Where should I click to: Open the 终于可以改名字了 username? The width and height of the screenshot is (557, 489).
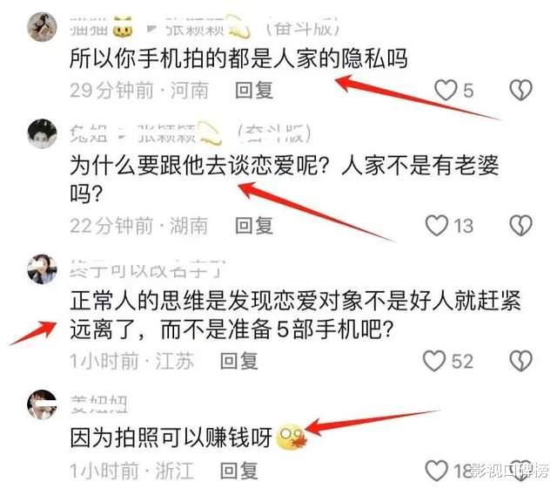point(147,269)
